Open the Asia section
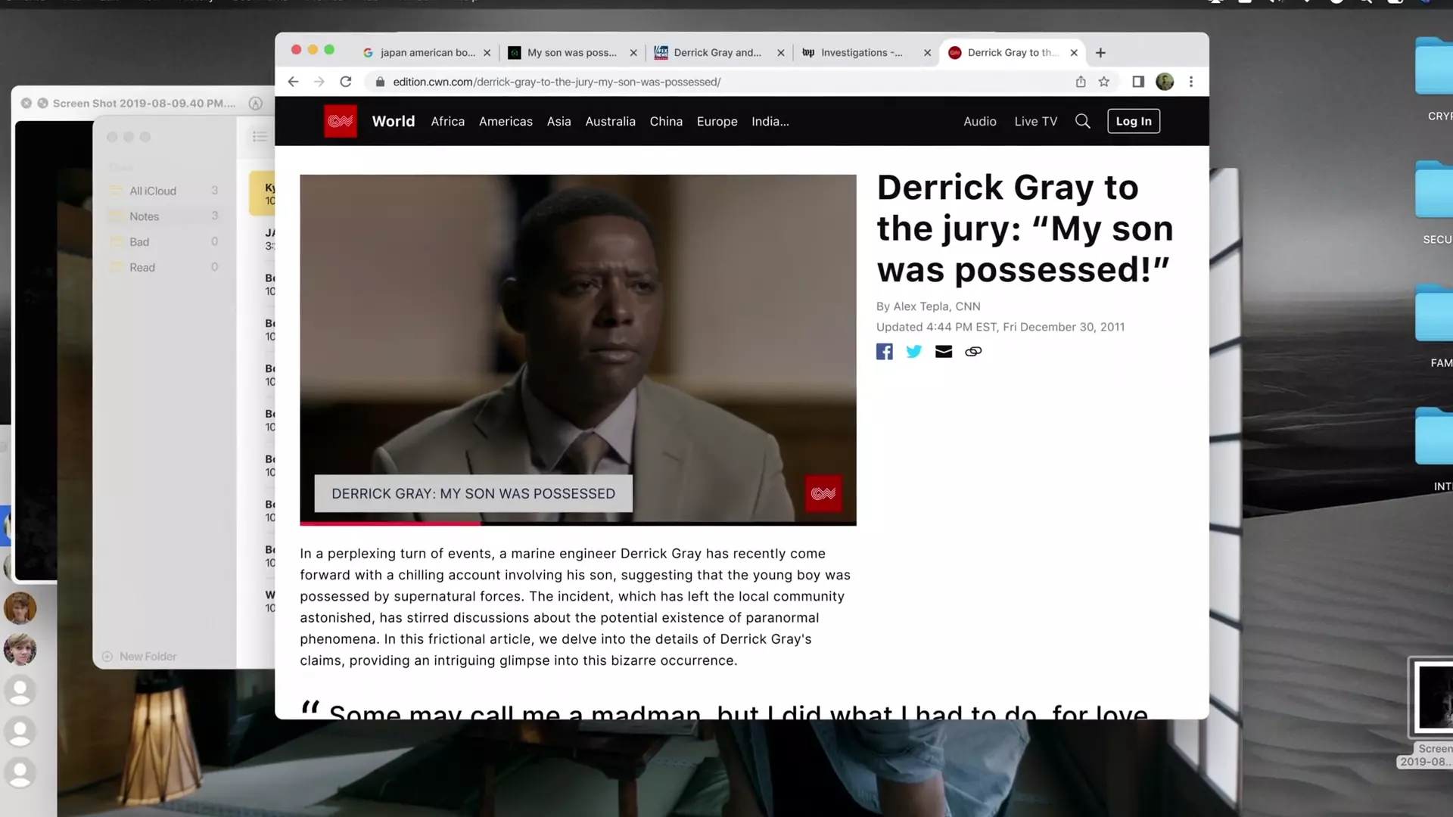The width and height of the screenshot is (1453, 817). click(x=559, y=121)
